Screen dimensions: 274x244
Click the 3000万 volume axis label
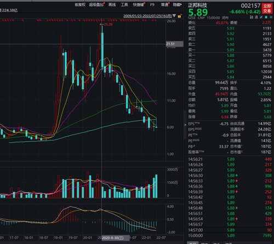pos(172,170)
